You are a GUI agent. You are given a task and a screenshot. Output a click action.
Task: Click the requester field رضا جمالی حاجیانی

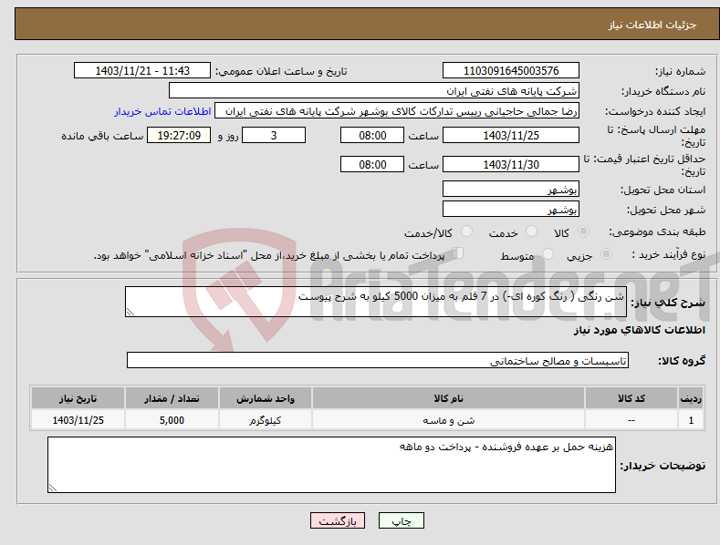pos(397,110)
